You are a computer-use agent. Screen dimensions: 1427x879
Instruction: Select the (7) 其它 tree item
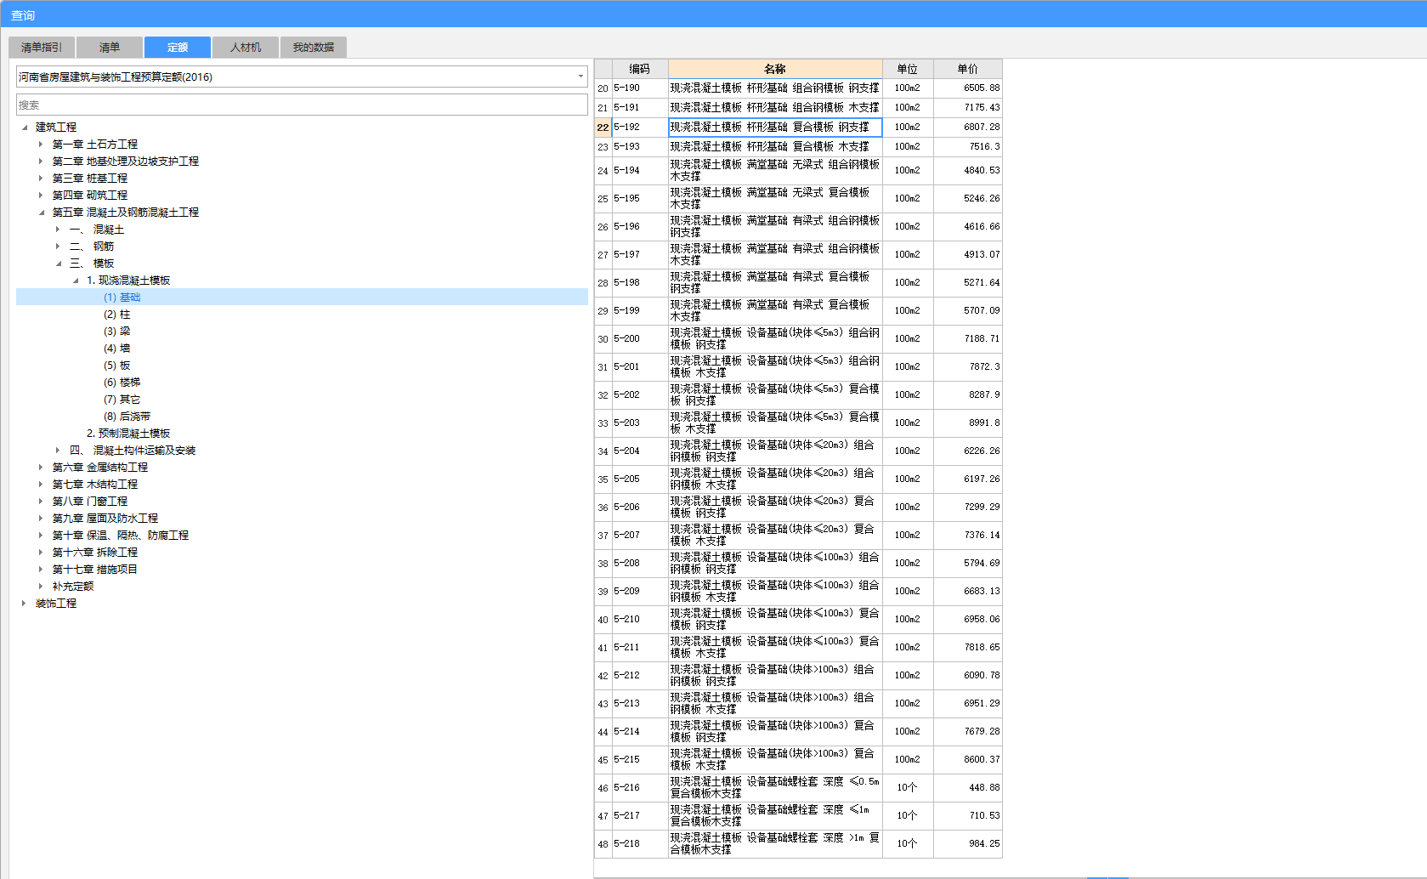(122, 400)
